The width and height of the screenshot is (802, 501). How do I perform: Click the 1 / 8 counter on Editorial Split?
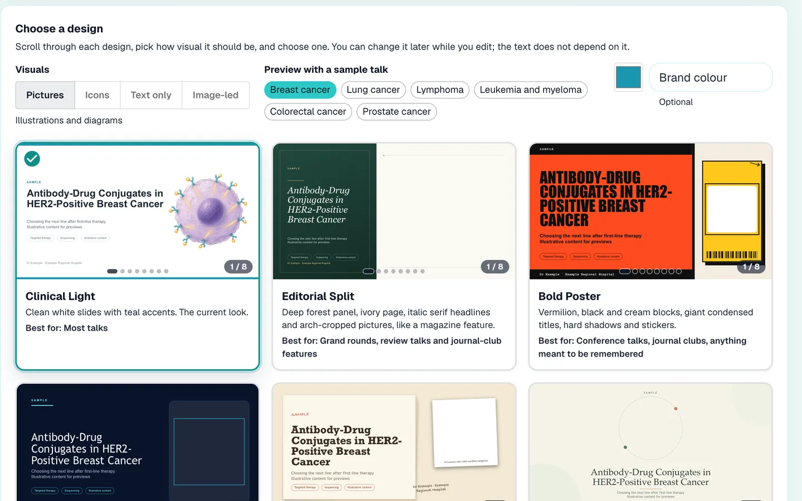coord(495,267)
